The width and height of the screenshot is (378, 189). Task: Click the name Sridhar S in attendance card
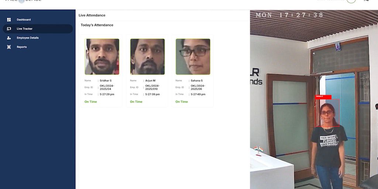[x=106, y=80]
